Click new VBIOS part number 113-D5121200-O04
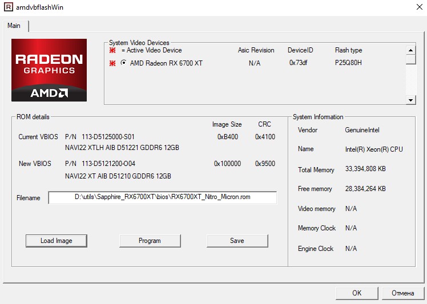The height and width of the screenshot is (304, 427). tap(108, 164)
